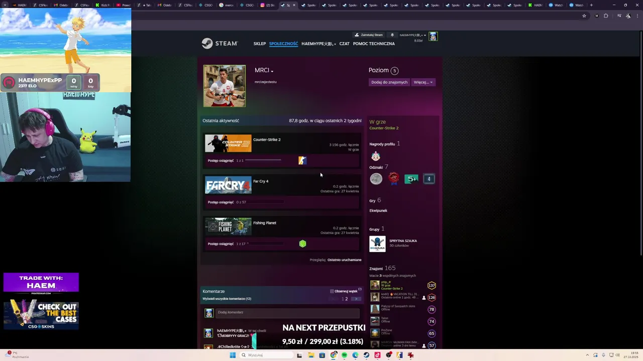Image resolution: width=643 pixels, height=361 pixels.
Task: Open Ekwipunek inventory link
Action: click(378, 211)
